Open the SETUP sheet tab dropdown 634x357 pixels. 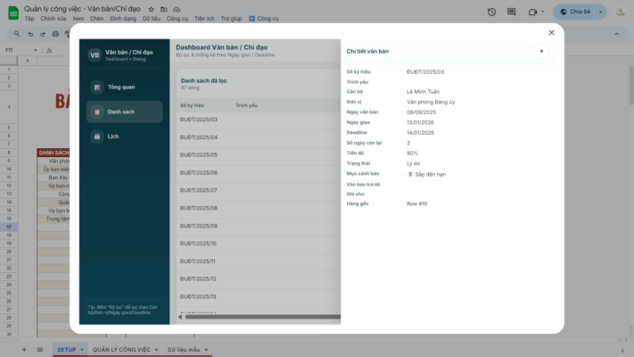click(82, 350)
